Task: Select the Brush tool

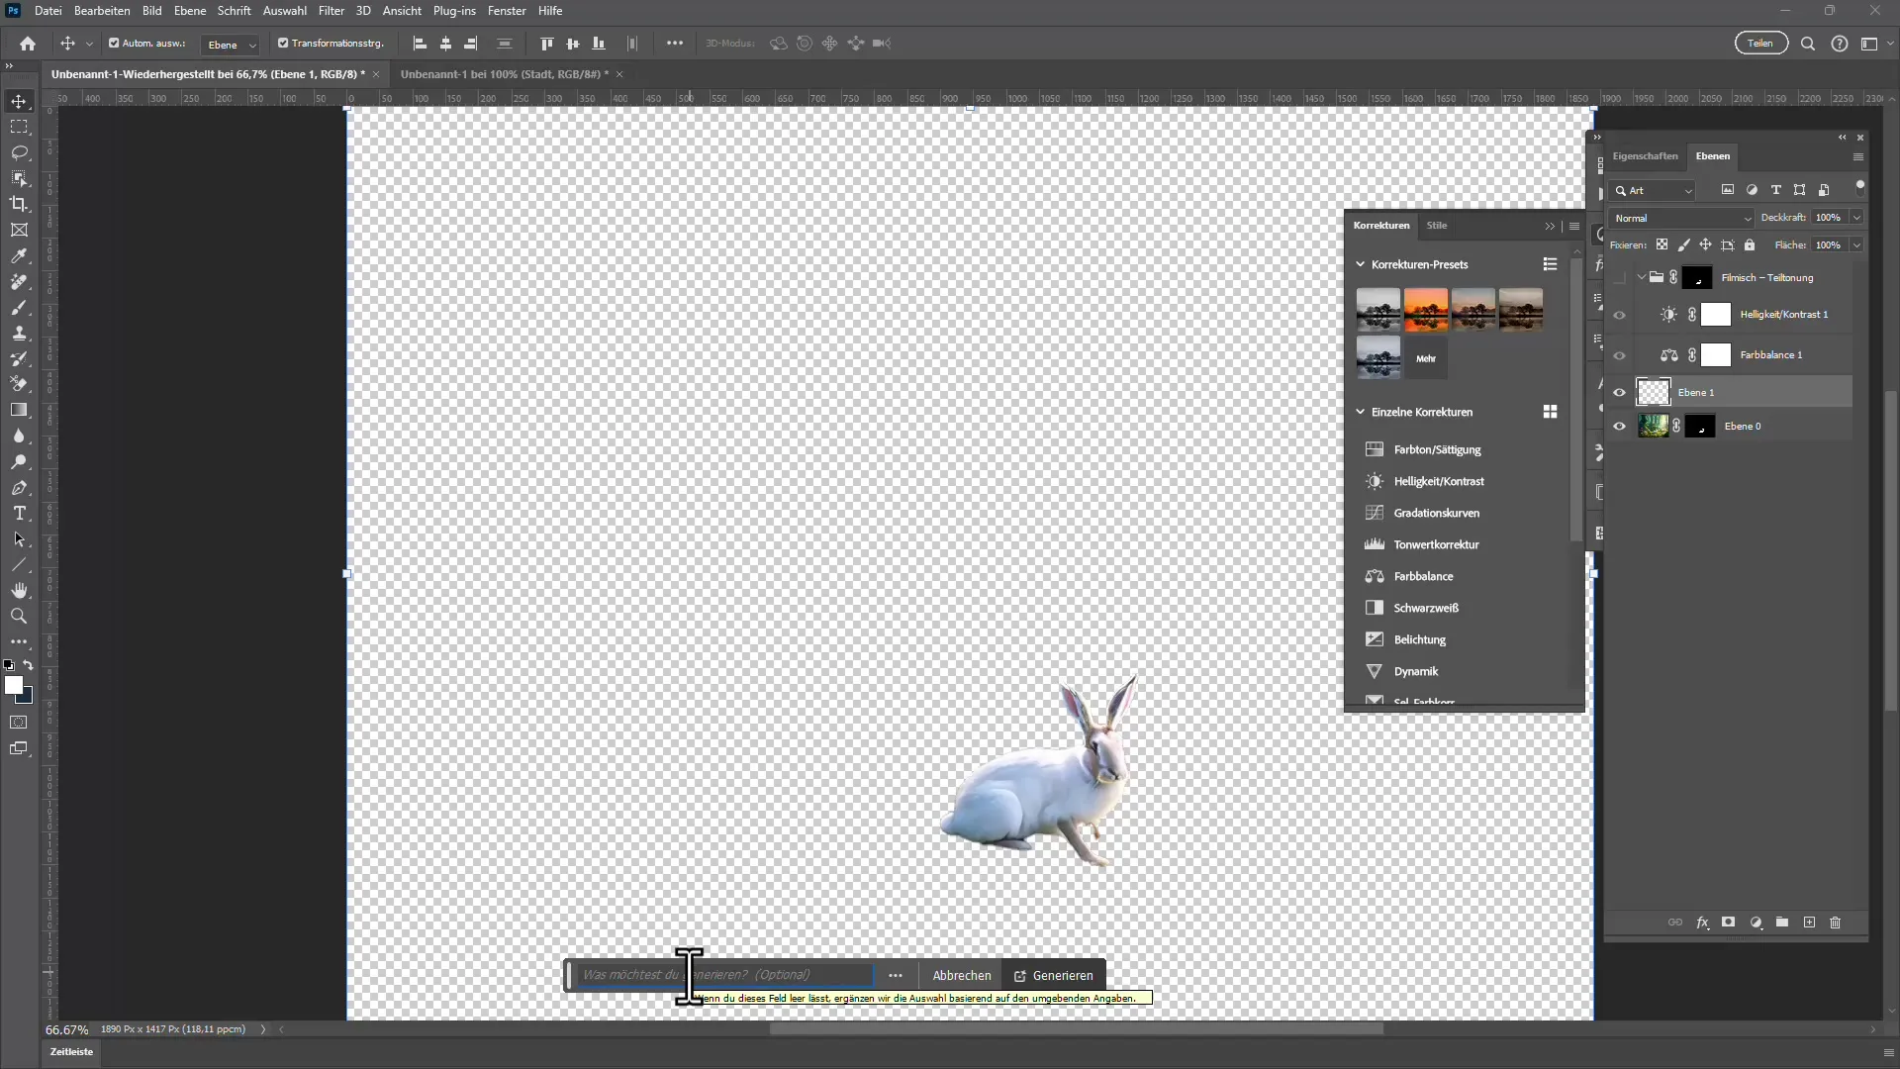Action: [20, 308]
